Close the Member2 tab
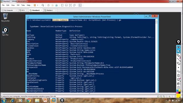 pos(41,10)
